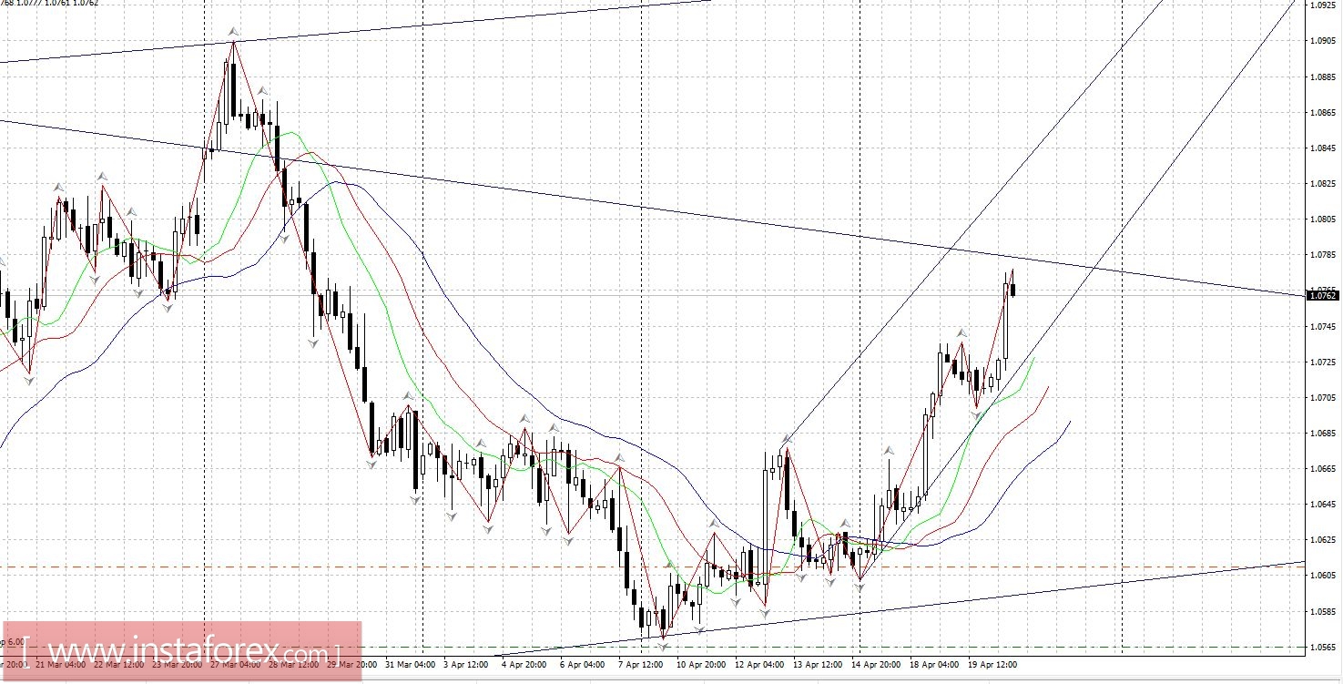This screenshot has height=684, width=1343.
Task: Select the 1.0705 price level label
Action: tap(1323, 398)
